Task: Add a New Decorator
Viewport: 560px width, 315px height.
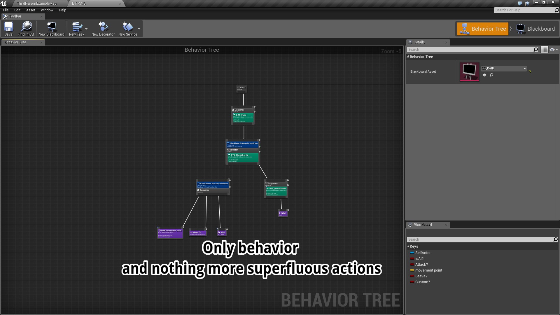Action: click(x=103, y=28)
